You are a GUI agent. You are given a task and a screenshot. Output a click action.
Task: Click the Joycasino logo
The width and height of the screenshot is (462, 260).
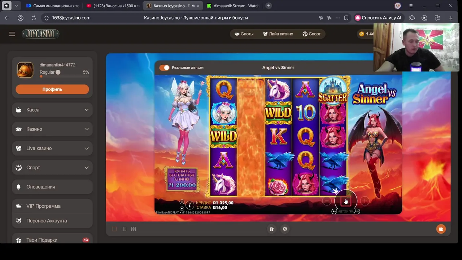click(40, 34)
